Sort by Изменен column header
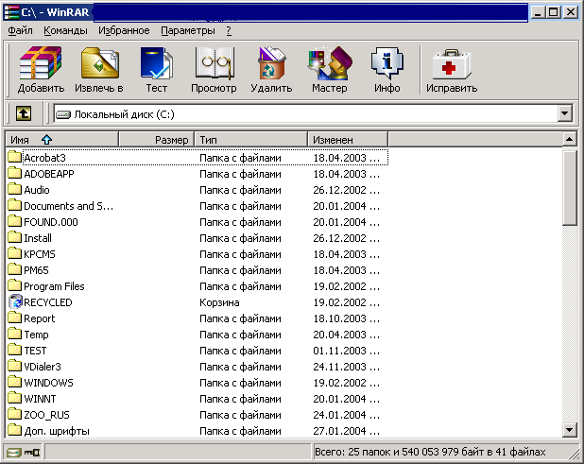The height and width of the screenshot is (464, 584). click(348, 140)
